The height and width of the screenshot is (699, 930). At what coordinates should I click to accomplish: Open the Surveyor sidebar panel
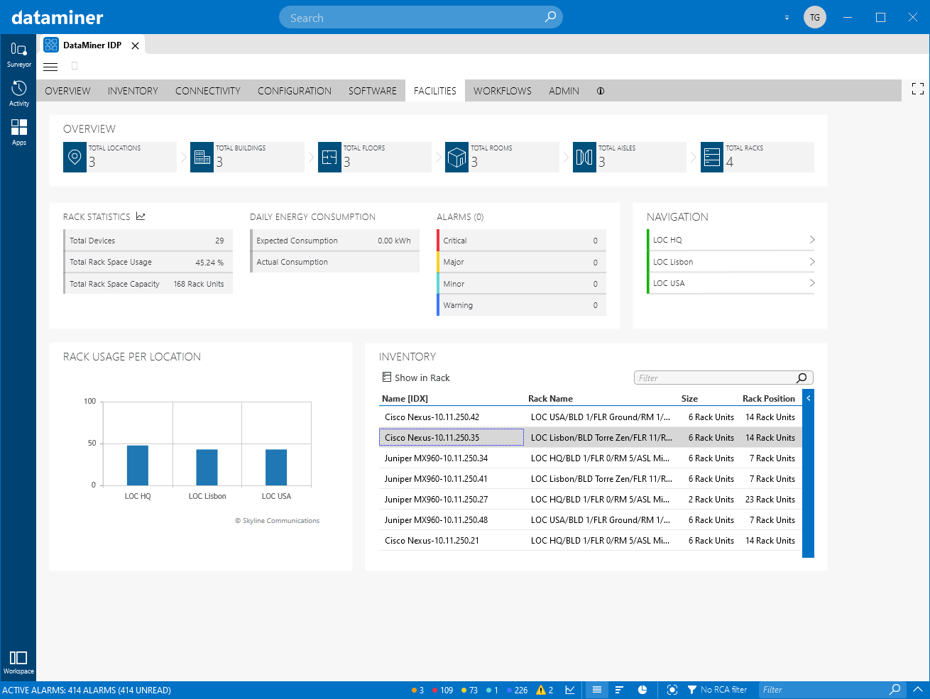tap(18, 54)
